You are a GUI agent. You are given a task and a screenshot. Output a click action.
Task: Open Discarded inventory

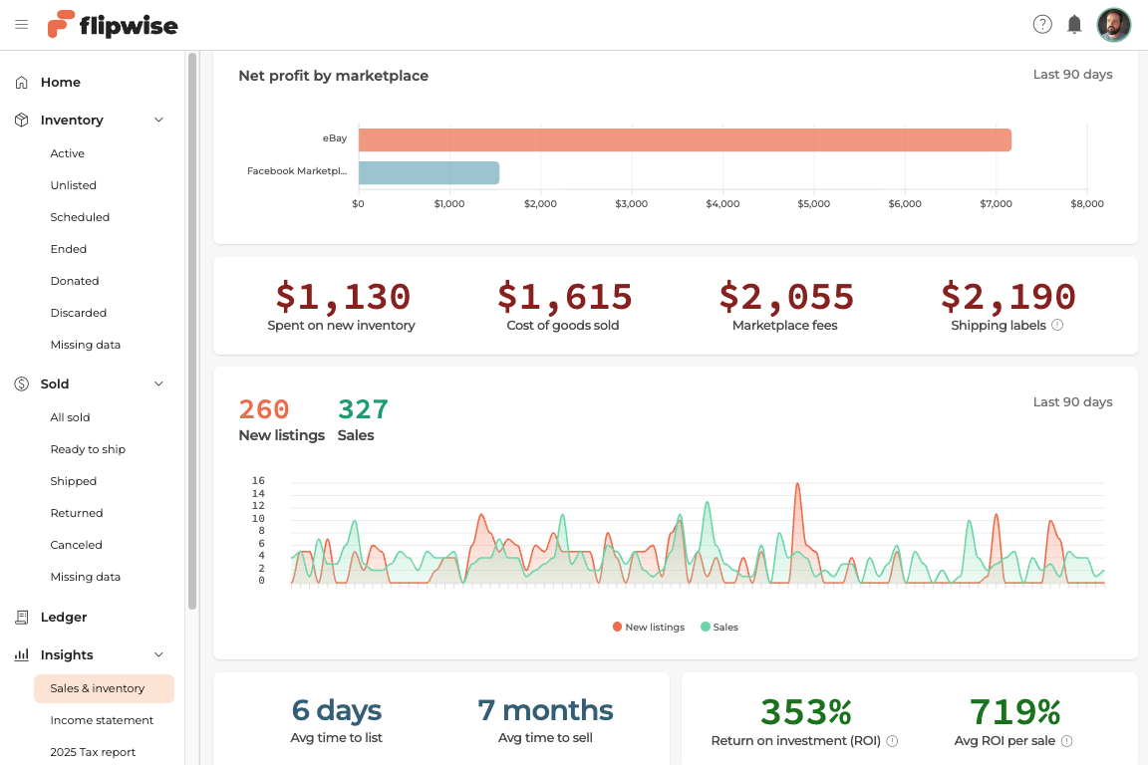coord(79,313)
